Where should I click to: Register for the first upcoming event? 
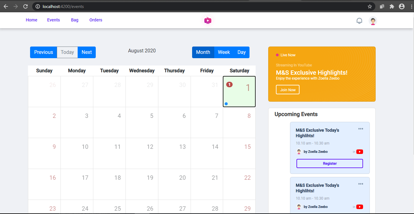coord(330,163)
